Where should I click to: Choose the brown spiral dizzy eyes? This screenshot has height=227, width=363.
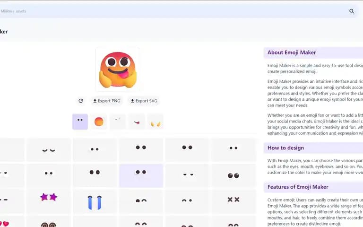49,222
